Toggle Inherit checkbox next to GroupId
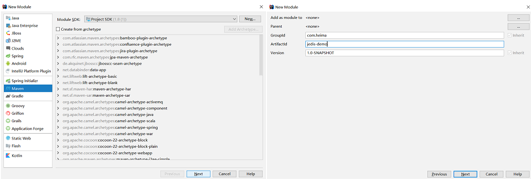This screenshot has height=179, width=531. coord(509,35)
